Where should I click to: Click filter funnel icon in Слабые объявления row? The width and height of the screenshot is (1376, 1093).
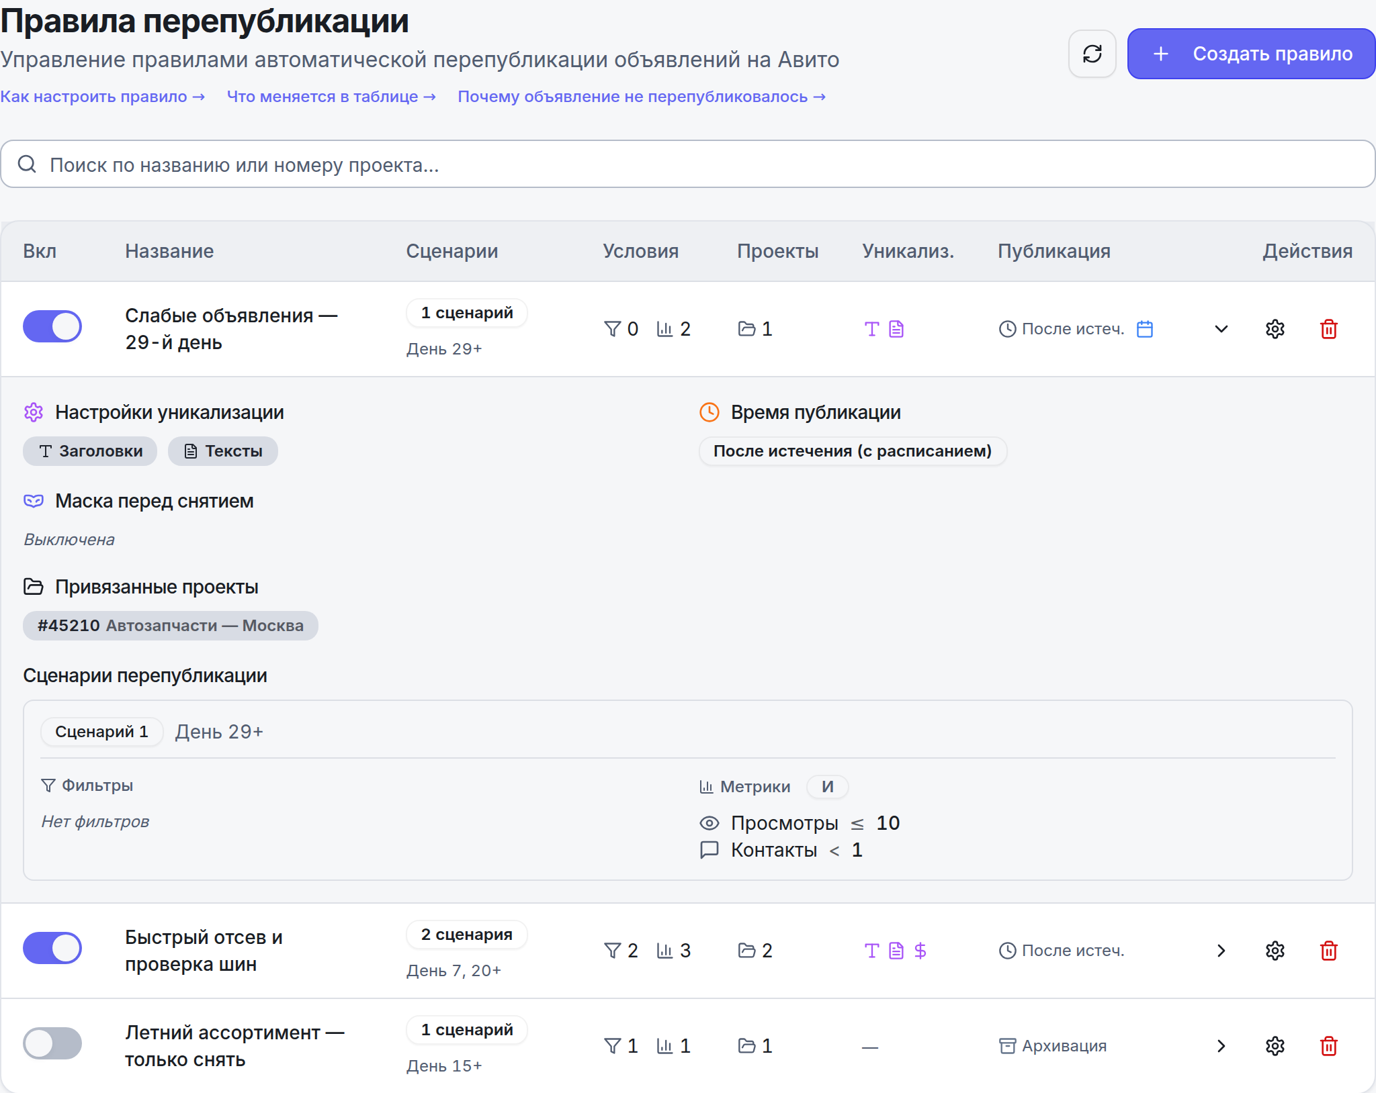612,329
